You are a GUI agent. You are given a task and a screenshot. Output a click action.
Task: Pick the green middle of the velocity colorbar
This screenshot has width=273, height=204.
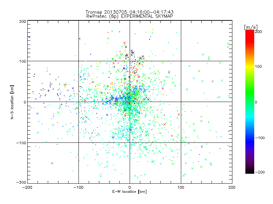tap(250, 97)
